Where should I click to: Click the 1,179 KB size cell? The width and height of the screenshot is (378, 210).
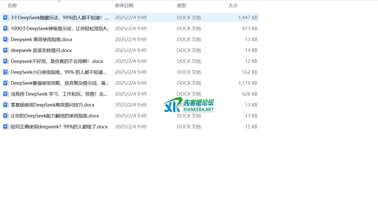(247, 83)
